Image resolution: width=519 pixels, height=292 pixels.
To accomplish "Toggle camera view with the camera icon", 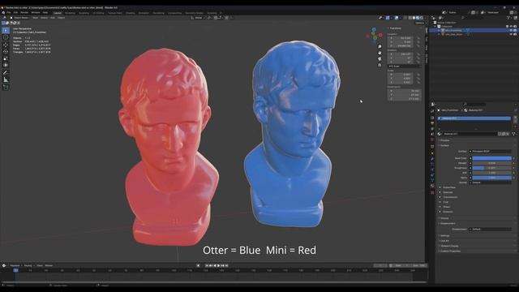I will point(380,59).
